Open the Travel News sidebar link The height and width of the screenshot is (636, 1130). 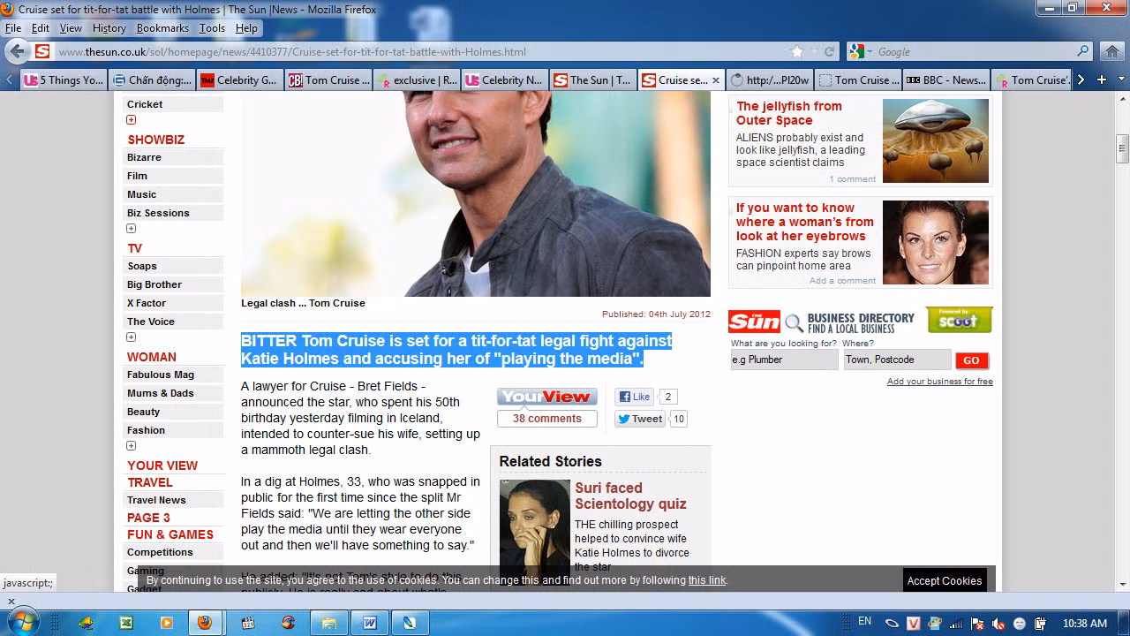pos(156,500)
